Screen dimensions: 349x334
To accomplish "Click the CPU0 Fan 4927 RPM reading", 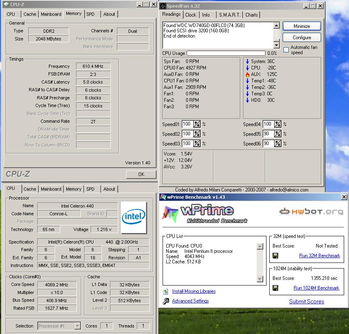I will 185,68.
